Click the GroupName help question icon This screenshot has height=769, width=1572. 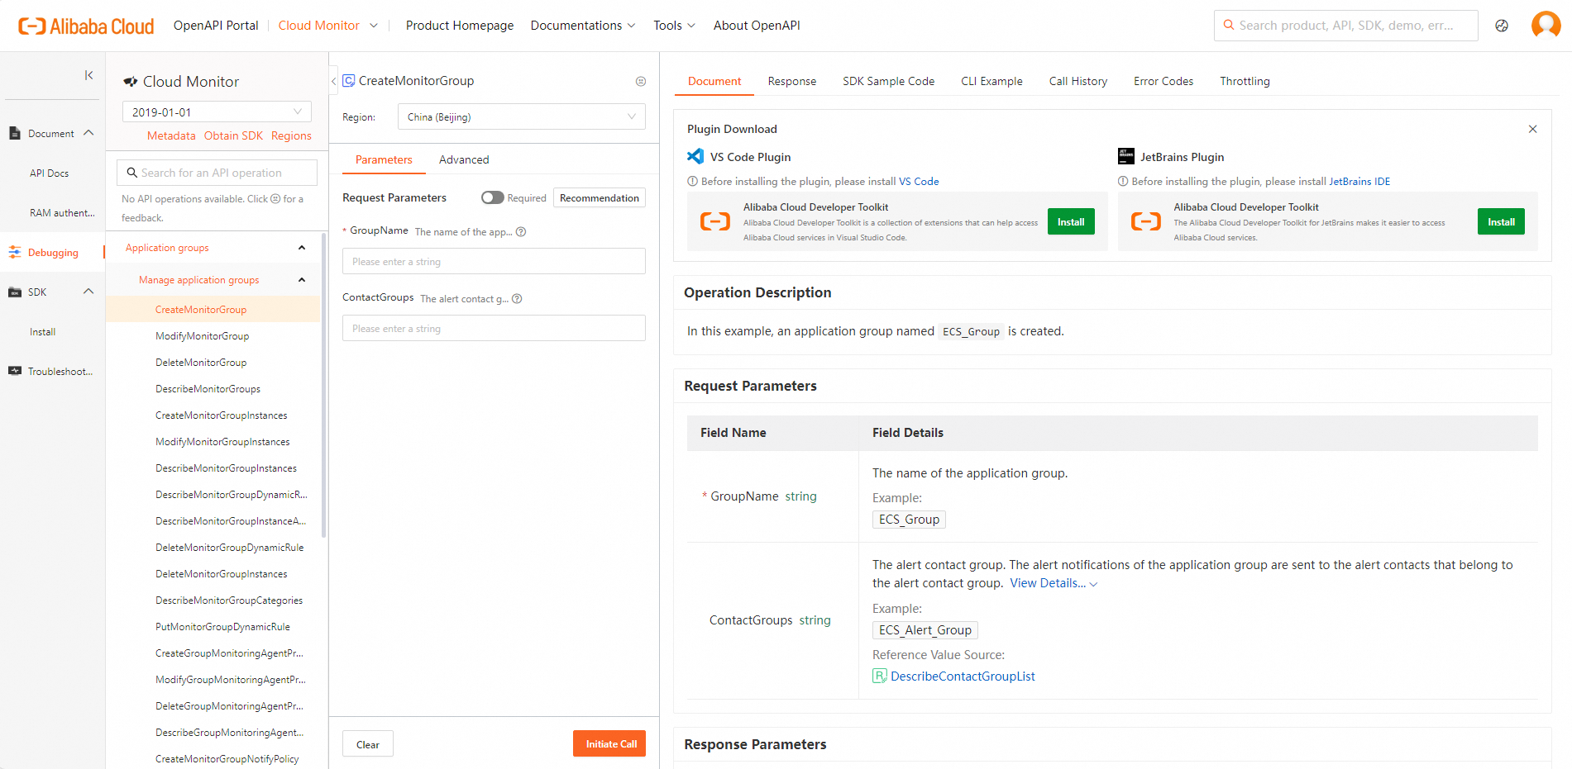521,232
